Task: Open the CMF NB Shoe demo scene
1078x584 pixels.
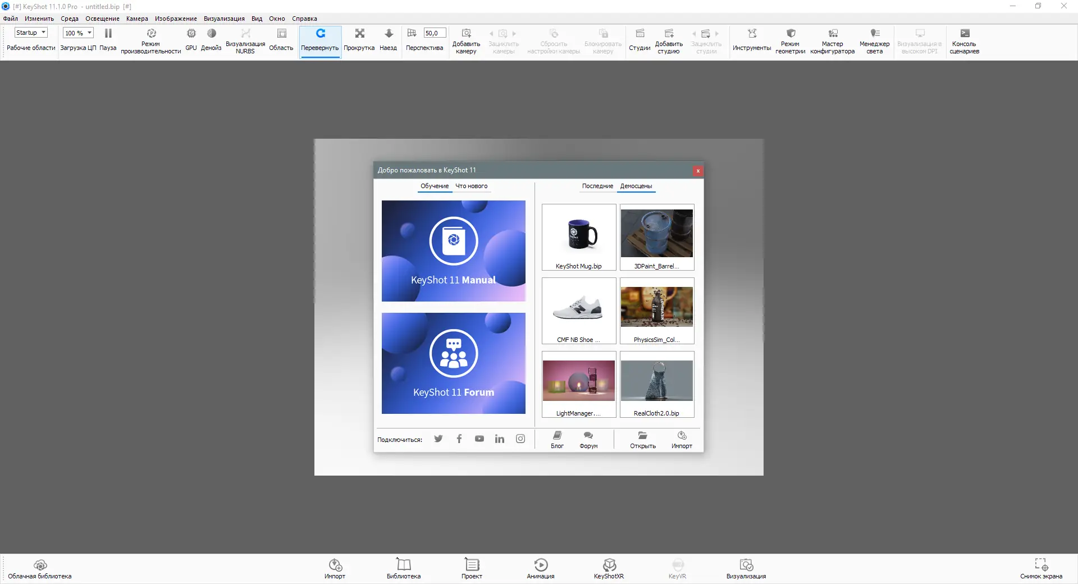Action: point(579,311)
